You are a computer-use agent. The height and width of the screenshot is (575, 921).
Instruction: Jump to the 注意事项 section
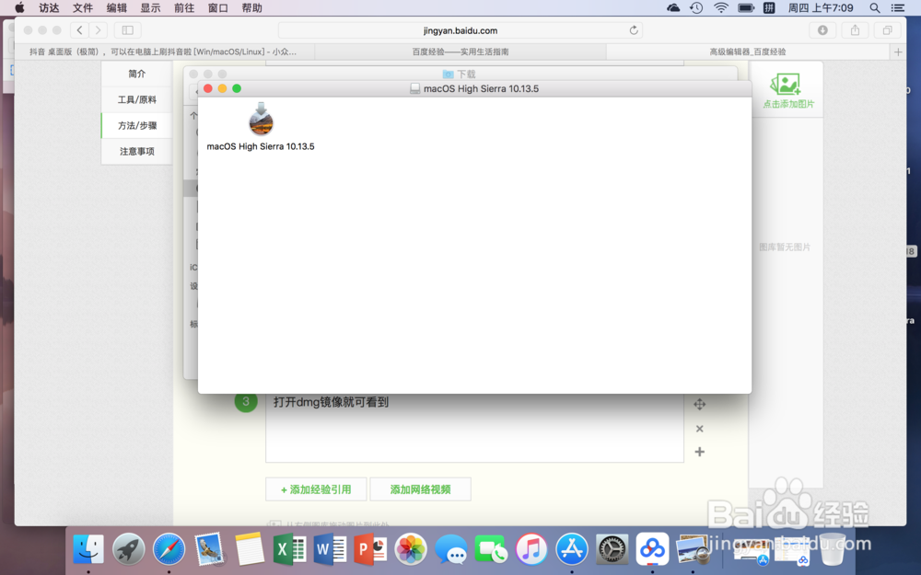point(137,152)
